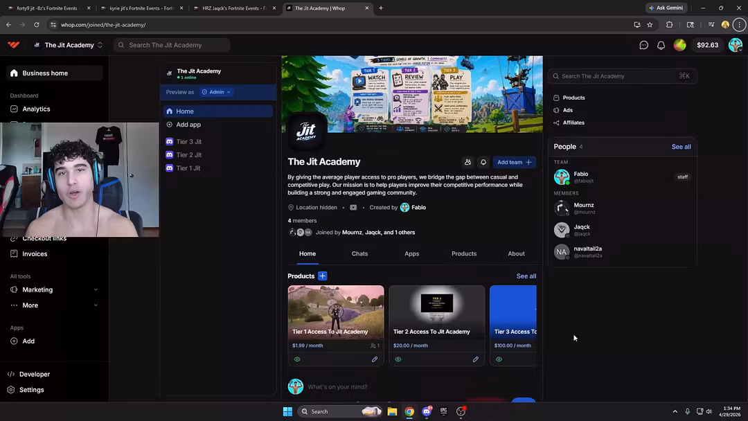Switch to the Products tab
748x421 pixels.
coord(464,253)
